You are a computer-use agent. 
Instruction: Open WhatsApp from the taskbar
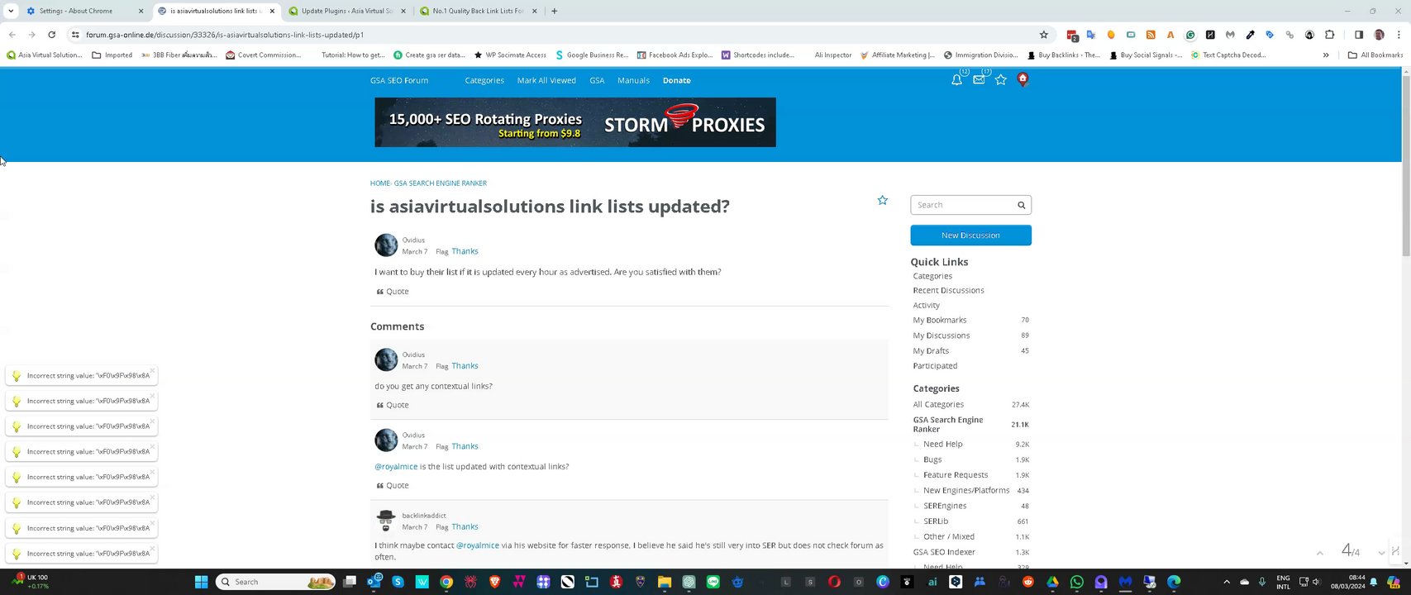coord(1076,582)
